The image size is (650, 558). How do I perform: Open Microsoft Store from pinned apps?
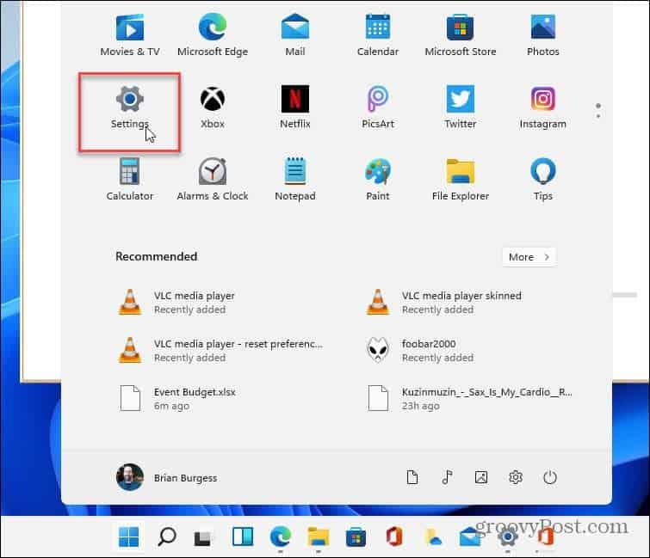pos(460,35)
